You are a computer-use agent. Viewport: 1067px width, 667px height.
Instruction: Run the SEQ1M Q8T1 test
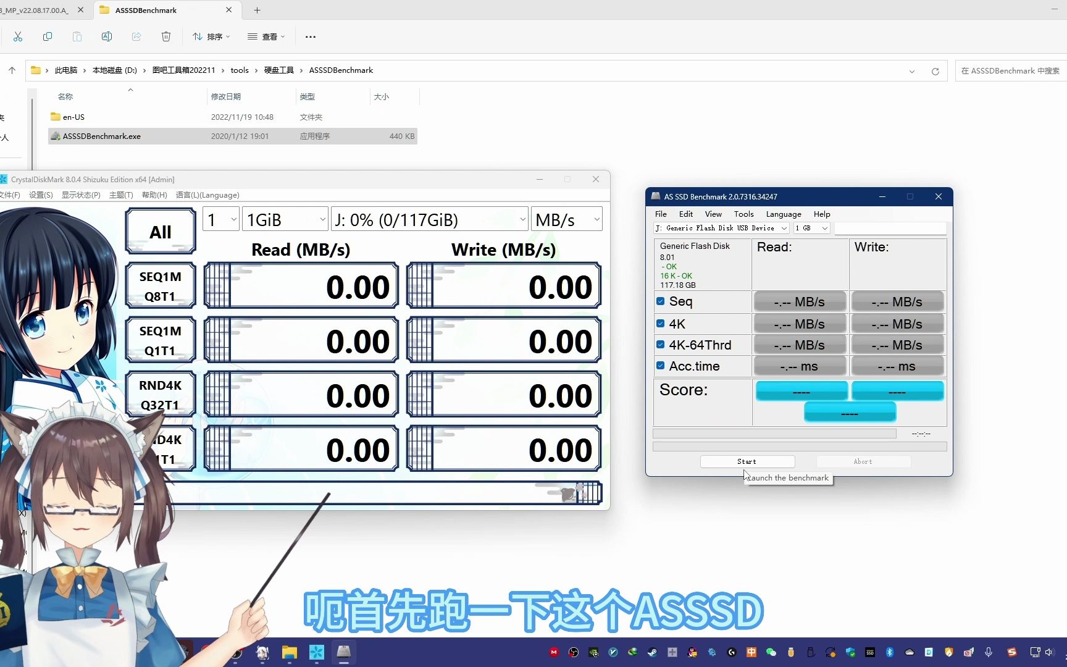pyautogui.click(x=161, y=286)
